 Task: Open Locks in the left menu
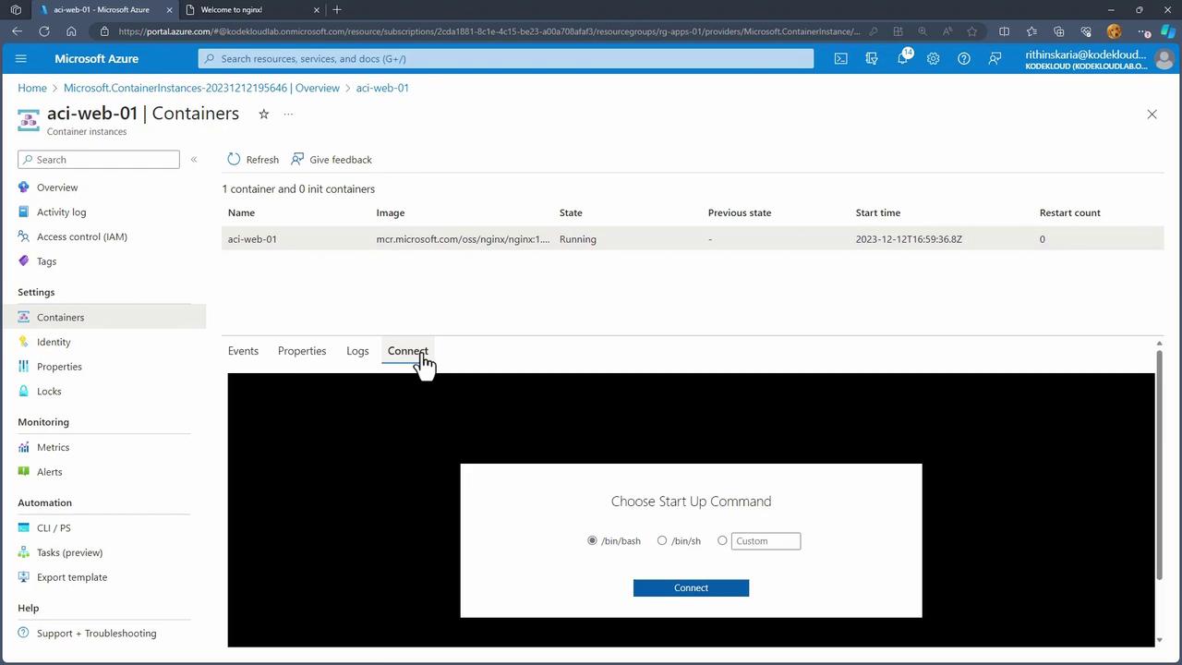tap(49, 392)
